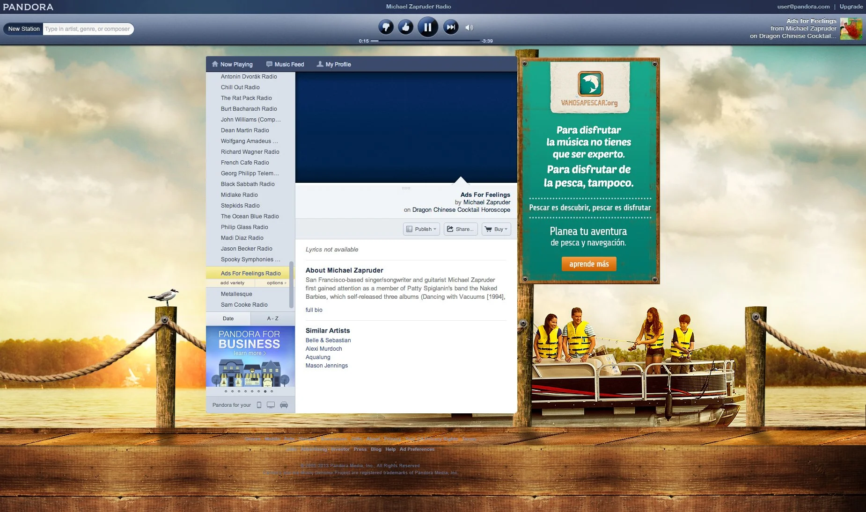
Task: Switch to the Music Feed tab
Action: coord(285,64)
